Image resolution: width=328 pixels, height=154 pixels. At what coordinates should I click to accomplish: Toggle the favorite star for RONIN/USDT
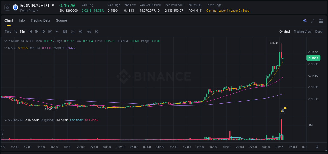coord(7,7)
